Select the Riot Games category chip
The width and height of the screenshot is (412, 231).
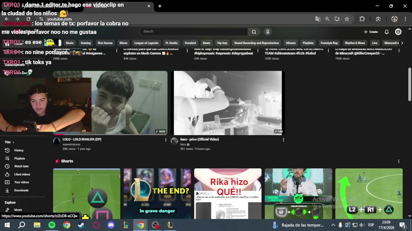tap(105, 43)
